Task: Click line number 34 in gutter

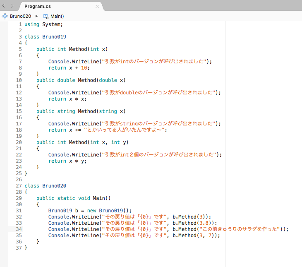Action: 19,229
